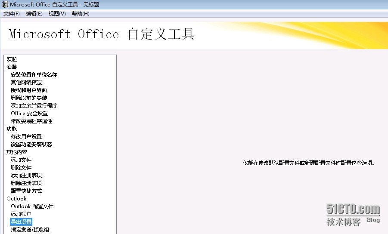Click the message about 默认配置文件 options
This screenshot has height=234, width=388.
309,163
